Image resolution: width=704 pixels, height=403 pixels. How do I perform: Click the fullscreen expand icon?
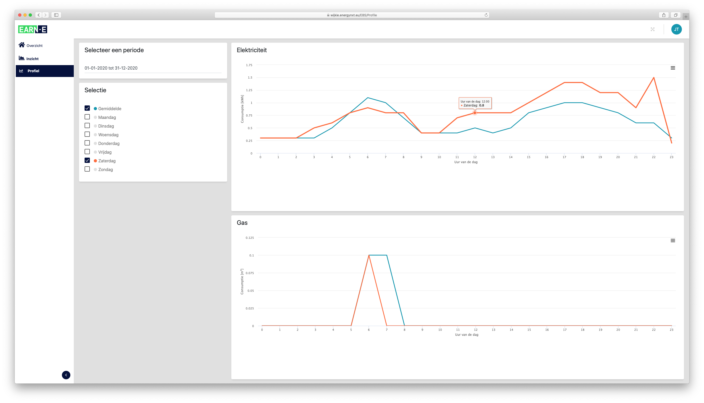652,29
